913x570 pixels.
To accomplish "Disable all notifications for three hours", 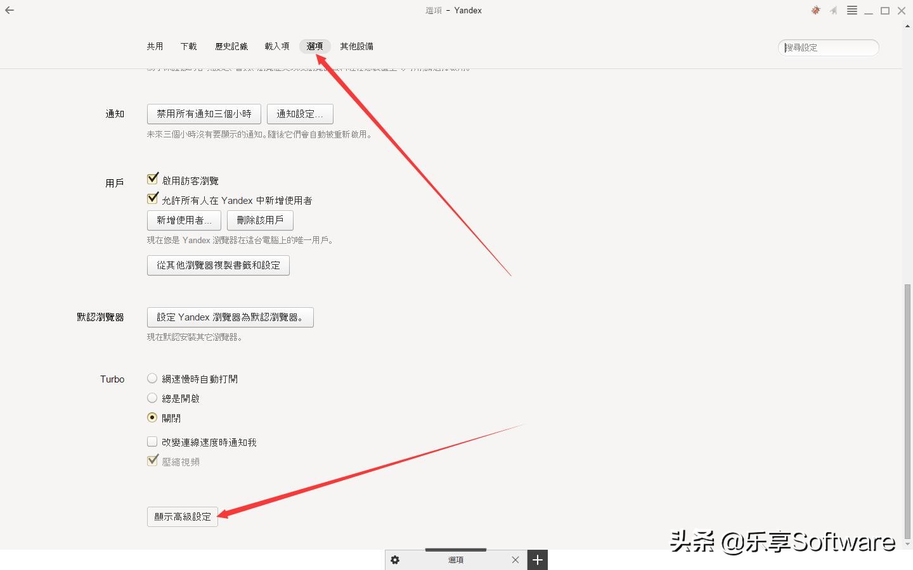I will click(x=204, y=114).
